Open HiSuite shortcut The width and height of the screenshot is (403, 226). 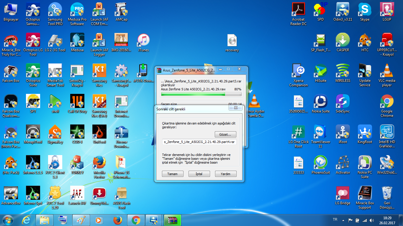[321, 73]
